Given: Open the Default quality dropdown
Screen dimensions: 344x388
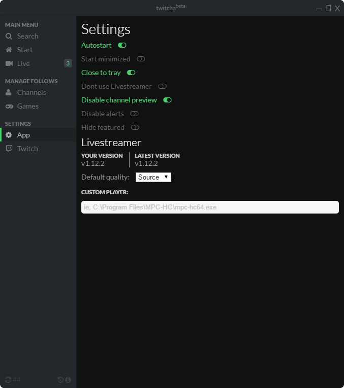Looking at the screenshot, I should (153, 177).
